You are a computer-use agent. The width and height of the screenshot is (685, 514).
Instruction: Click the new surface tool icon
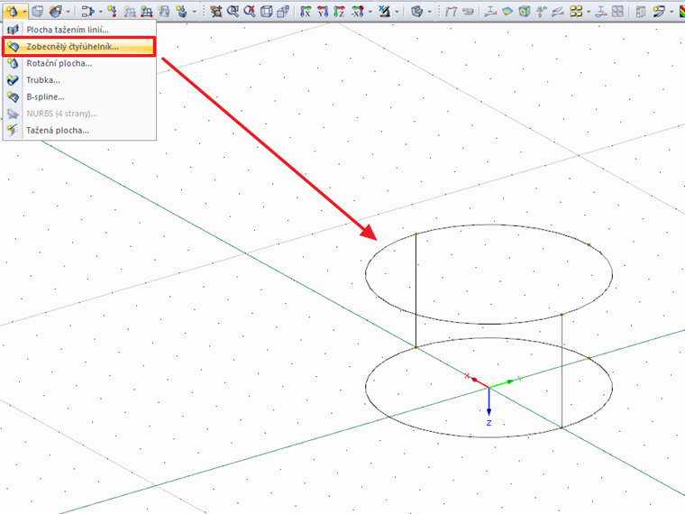point(12,11)
